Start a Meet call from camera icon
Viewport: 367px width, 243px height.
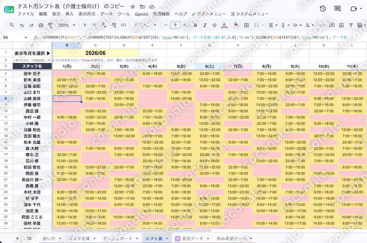pos(353,9)
